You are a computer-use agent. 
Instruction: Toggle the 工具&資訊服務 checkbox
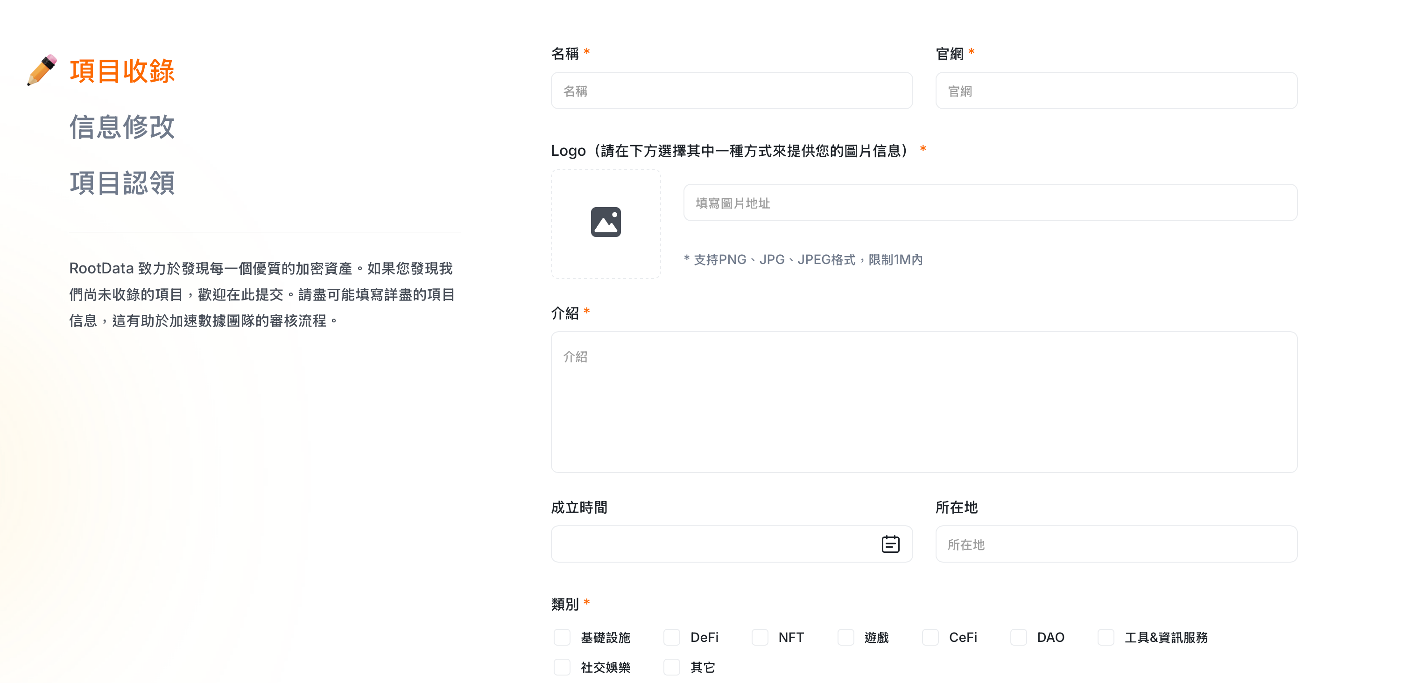(1106, 637)
